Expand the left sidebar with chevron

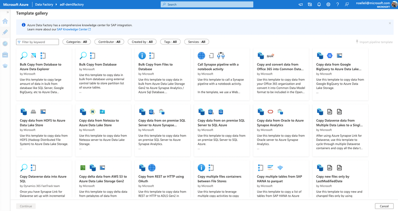(8, 12)
